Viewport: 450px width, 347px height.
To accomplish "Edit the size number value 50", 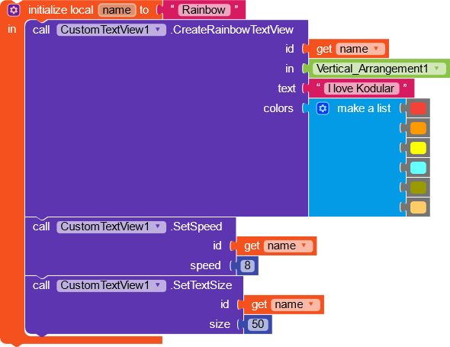I will (x=258, y=324).
